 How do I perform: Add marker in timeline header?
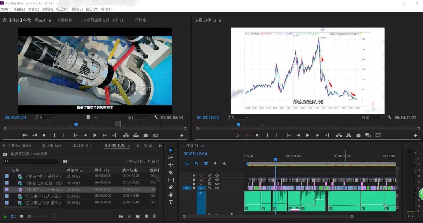pyautogui.click(x=215, y=164)
